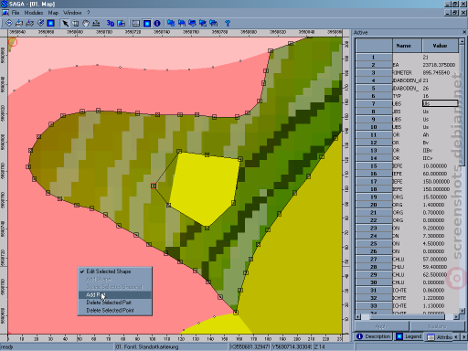Screen dimensions: 468x351
Task: Choose Delete Selected Point in context menu
Action: (x=110, y=310)
